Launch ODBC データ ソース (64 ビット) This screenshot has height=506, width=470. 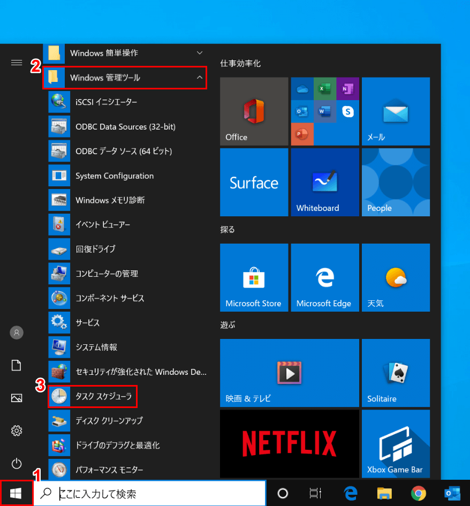[127, 151]
